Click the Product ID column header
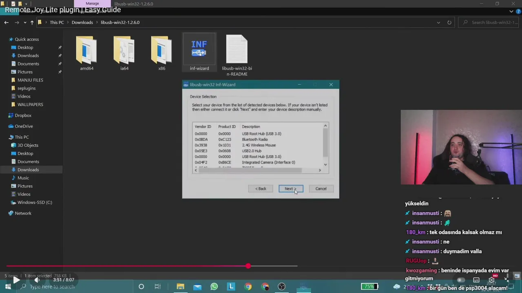 (227, 127)
